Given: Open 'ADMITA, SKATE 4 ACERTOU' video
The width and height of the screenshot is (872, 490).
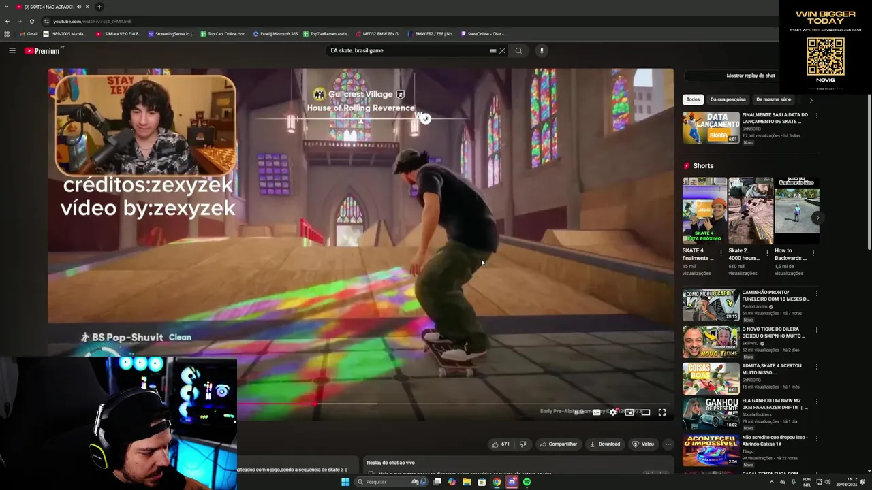Looking at the screenshot, I should tap(711, 379).
